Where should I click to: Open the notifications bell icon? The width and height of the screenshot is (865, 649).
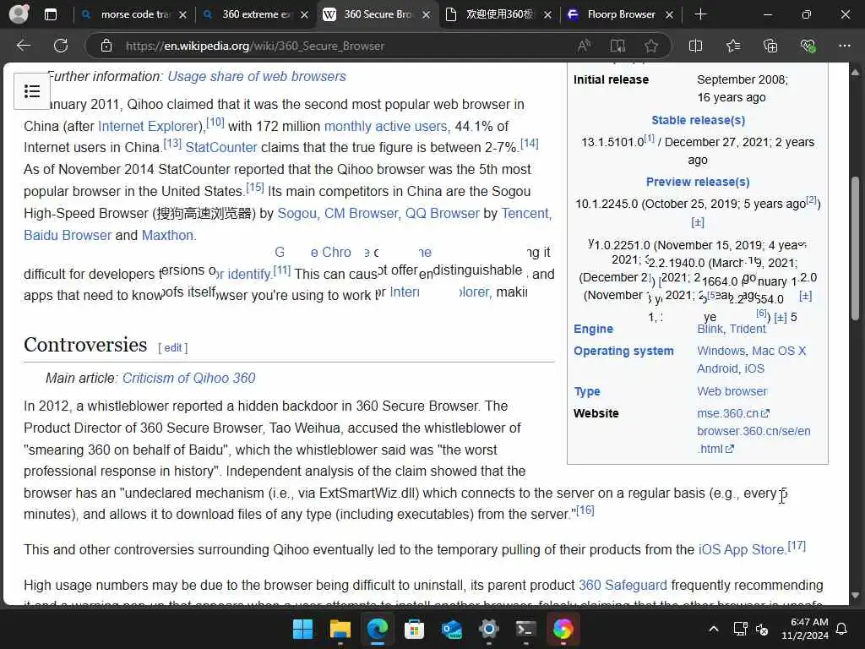(842, 629)
